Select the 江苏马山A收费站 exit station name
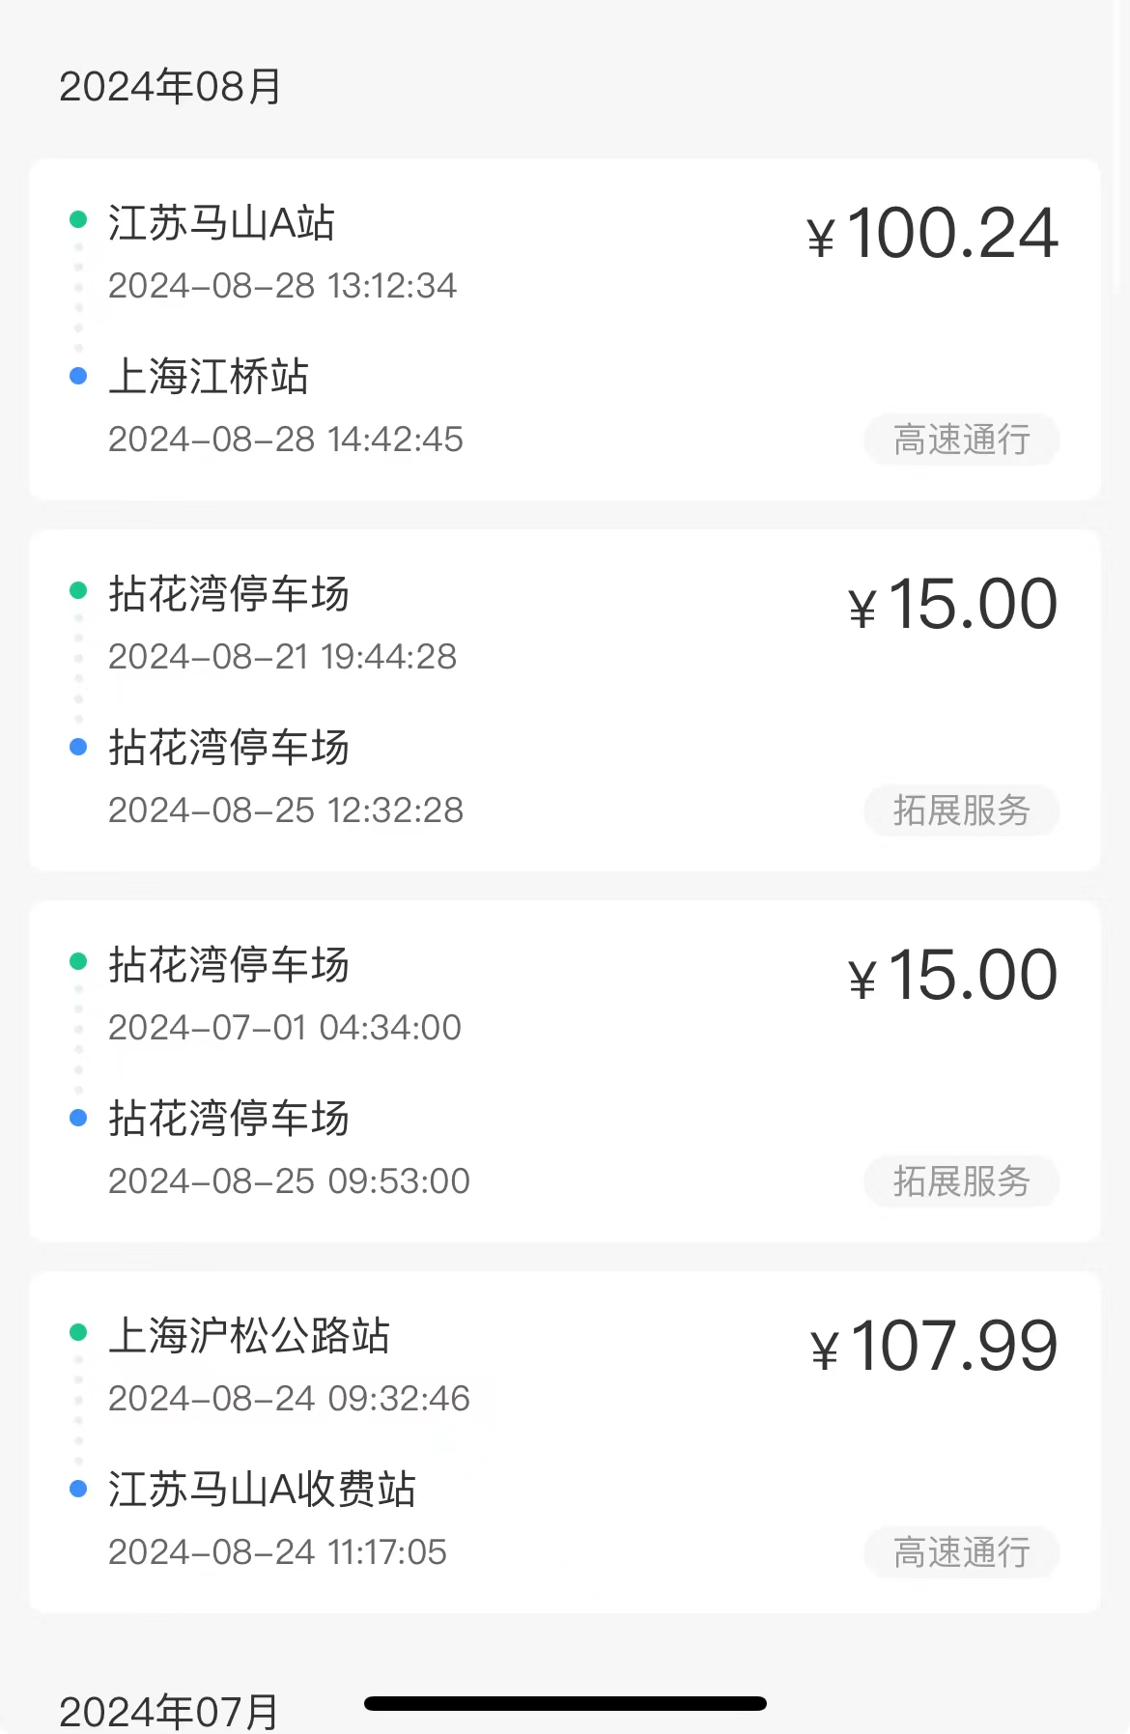1130x1734 pixels. (262, 1490)
